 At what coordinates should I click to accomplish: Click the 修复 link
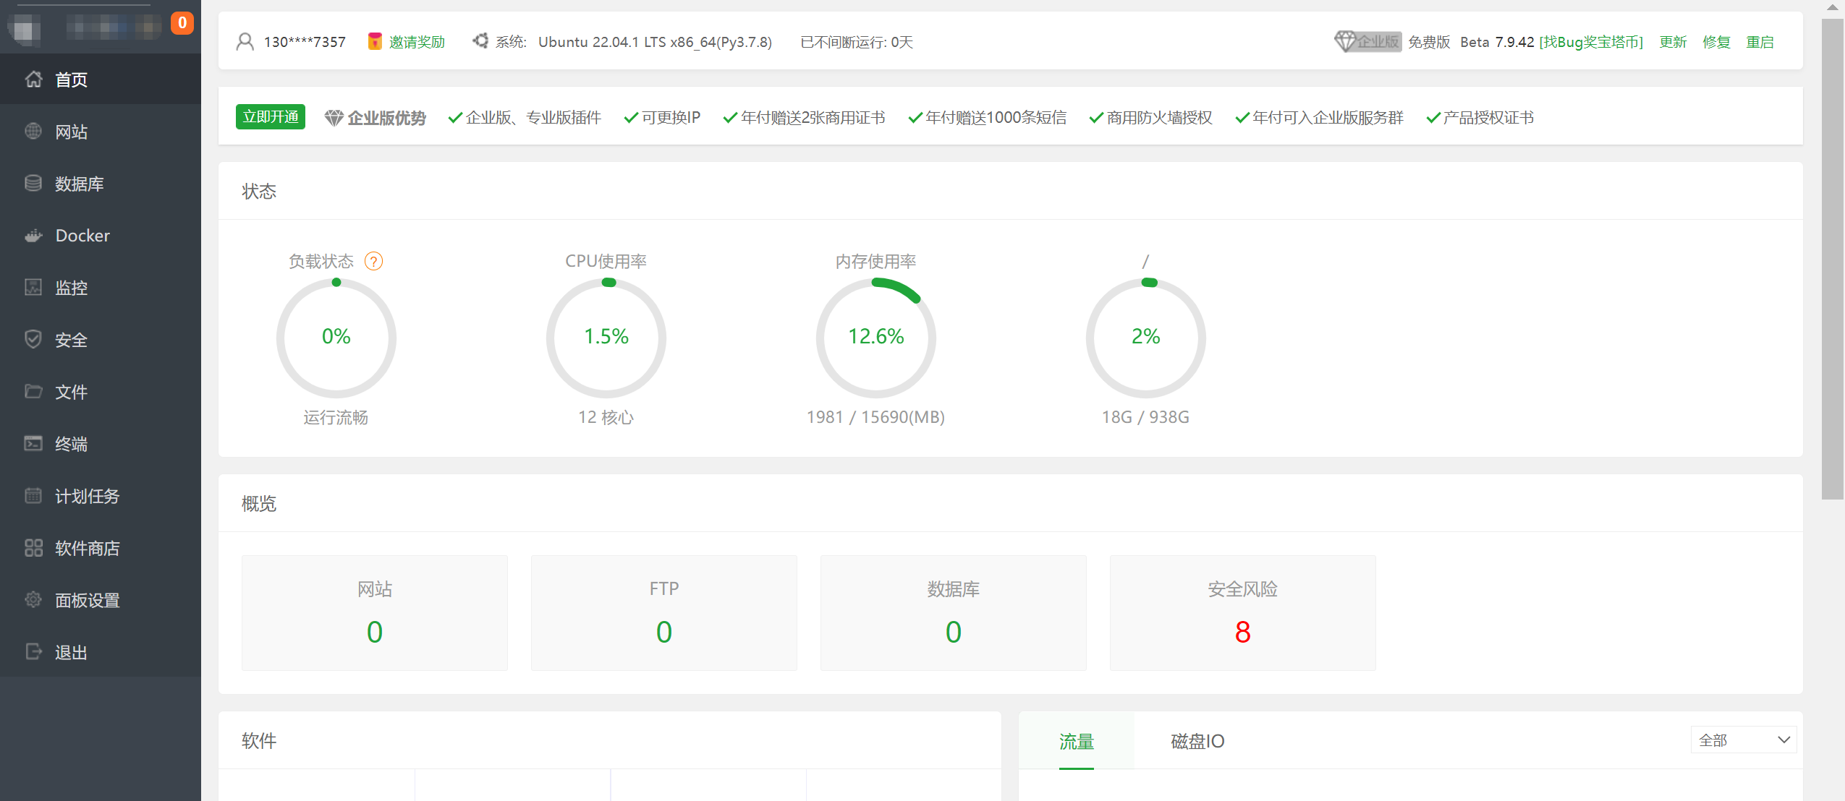[1716, 42]
